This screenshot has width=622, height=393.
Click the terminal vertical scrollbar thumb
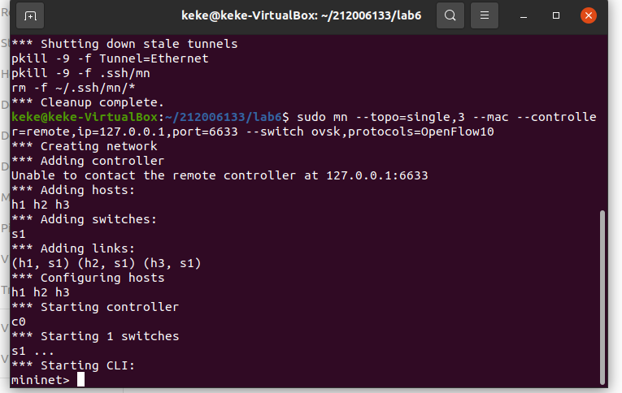point(602,297)
